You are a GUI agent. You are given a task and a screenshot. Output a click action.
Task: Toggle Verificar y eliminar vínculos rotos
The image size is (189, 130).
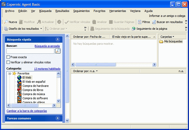[x=8, y=62]
